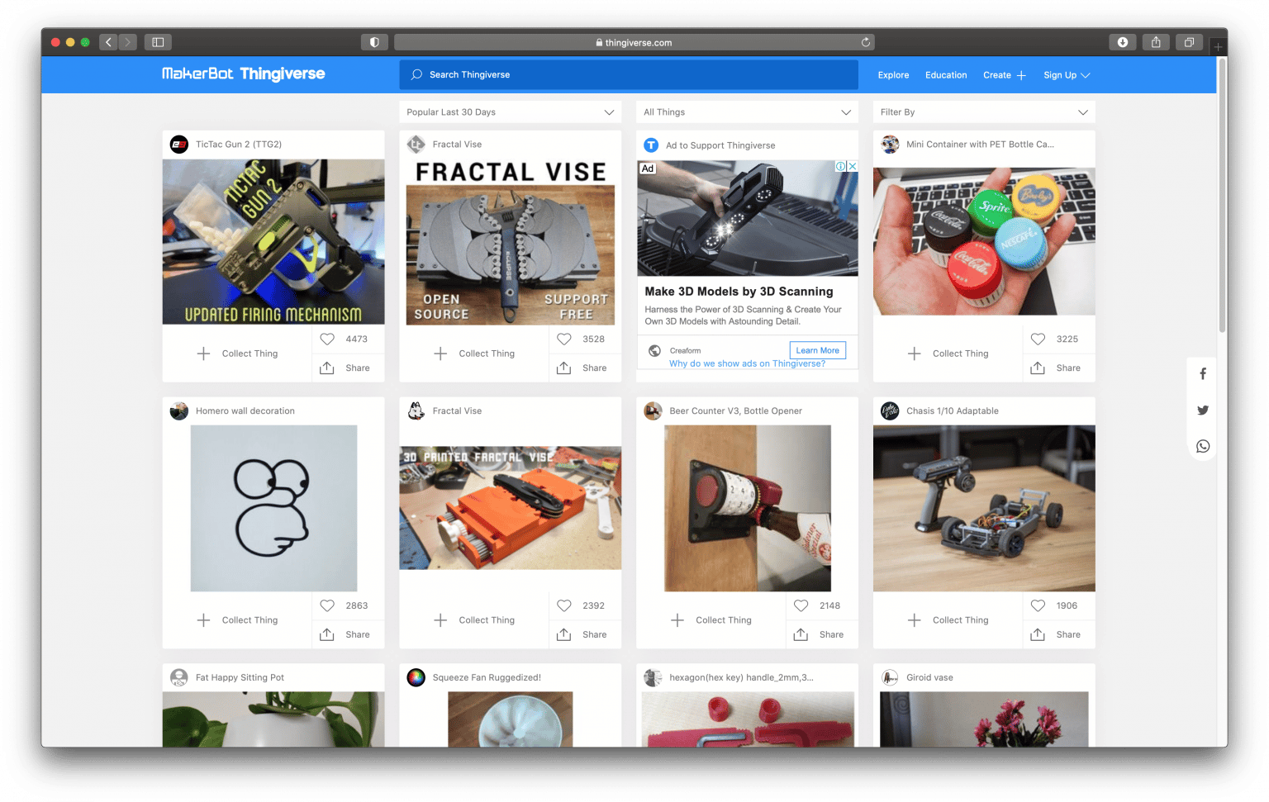This screenshot has height=802, width=1269.
Task: Open the All Things category dropdown
Action: 747,112
